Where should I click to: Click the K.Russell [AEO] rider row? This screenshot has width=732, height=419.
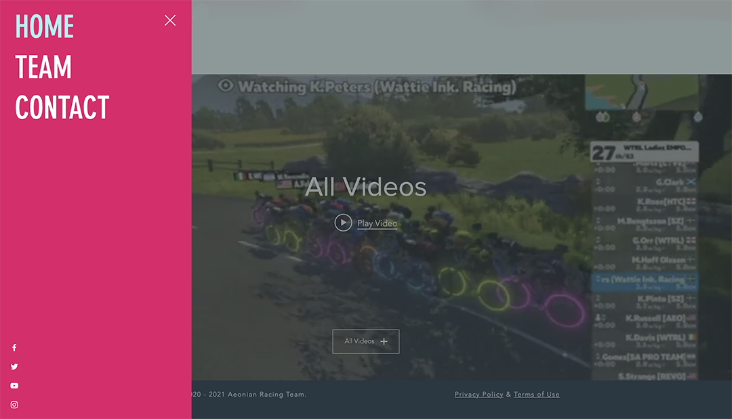645,318
